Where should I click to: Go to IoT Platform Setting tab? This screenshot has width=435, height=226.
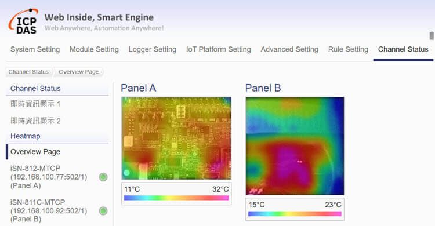coord(218,49)
